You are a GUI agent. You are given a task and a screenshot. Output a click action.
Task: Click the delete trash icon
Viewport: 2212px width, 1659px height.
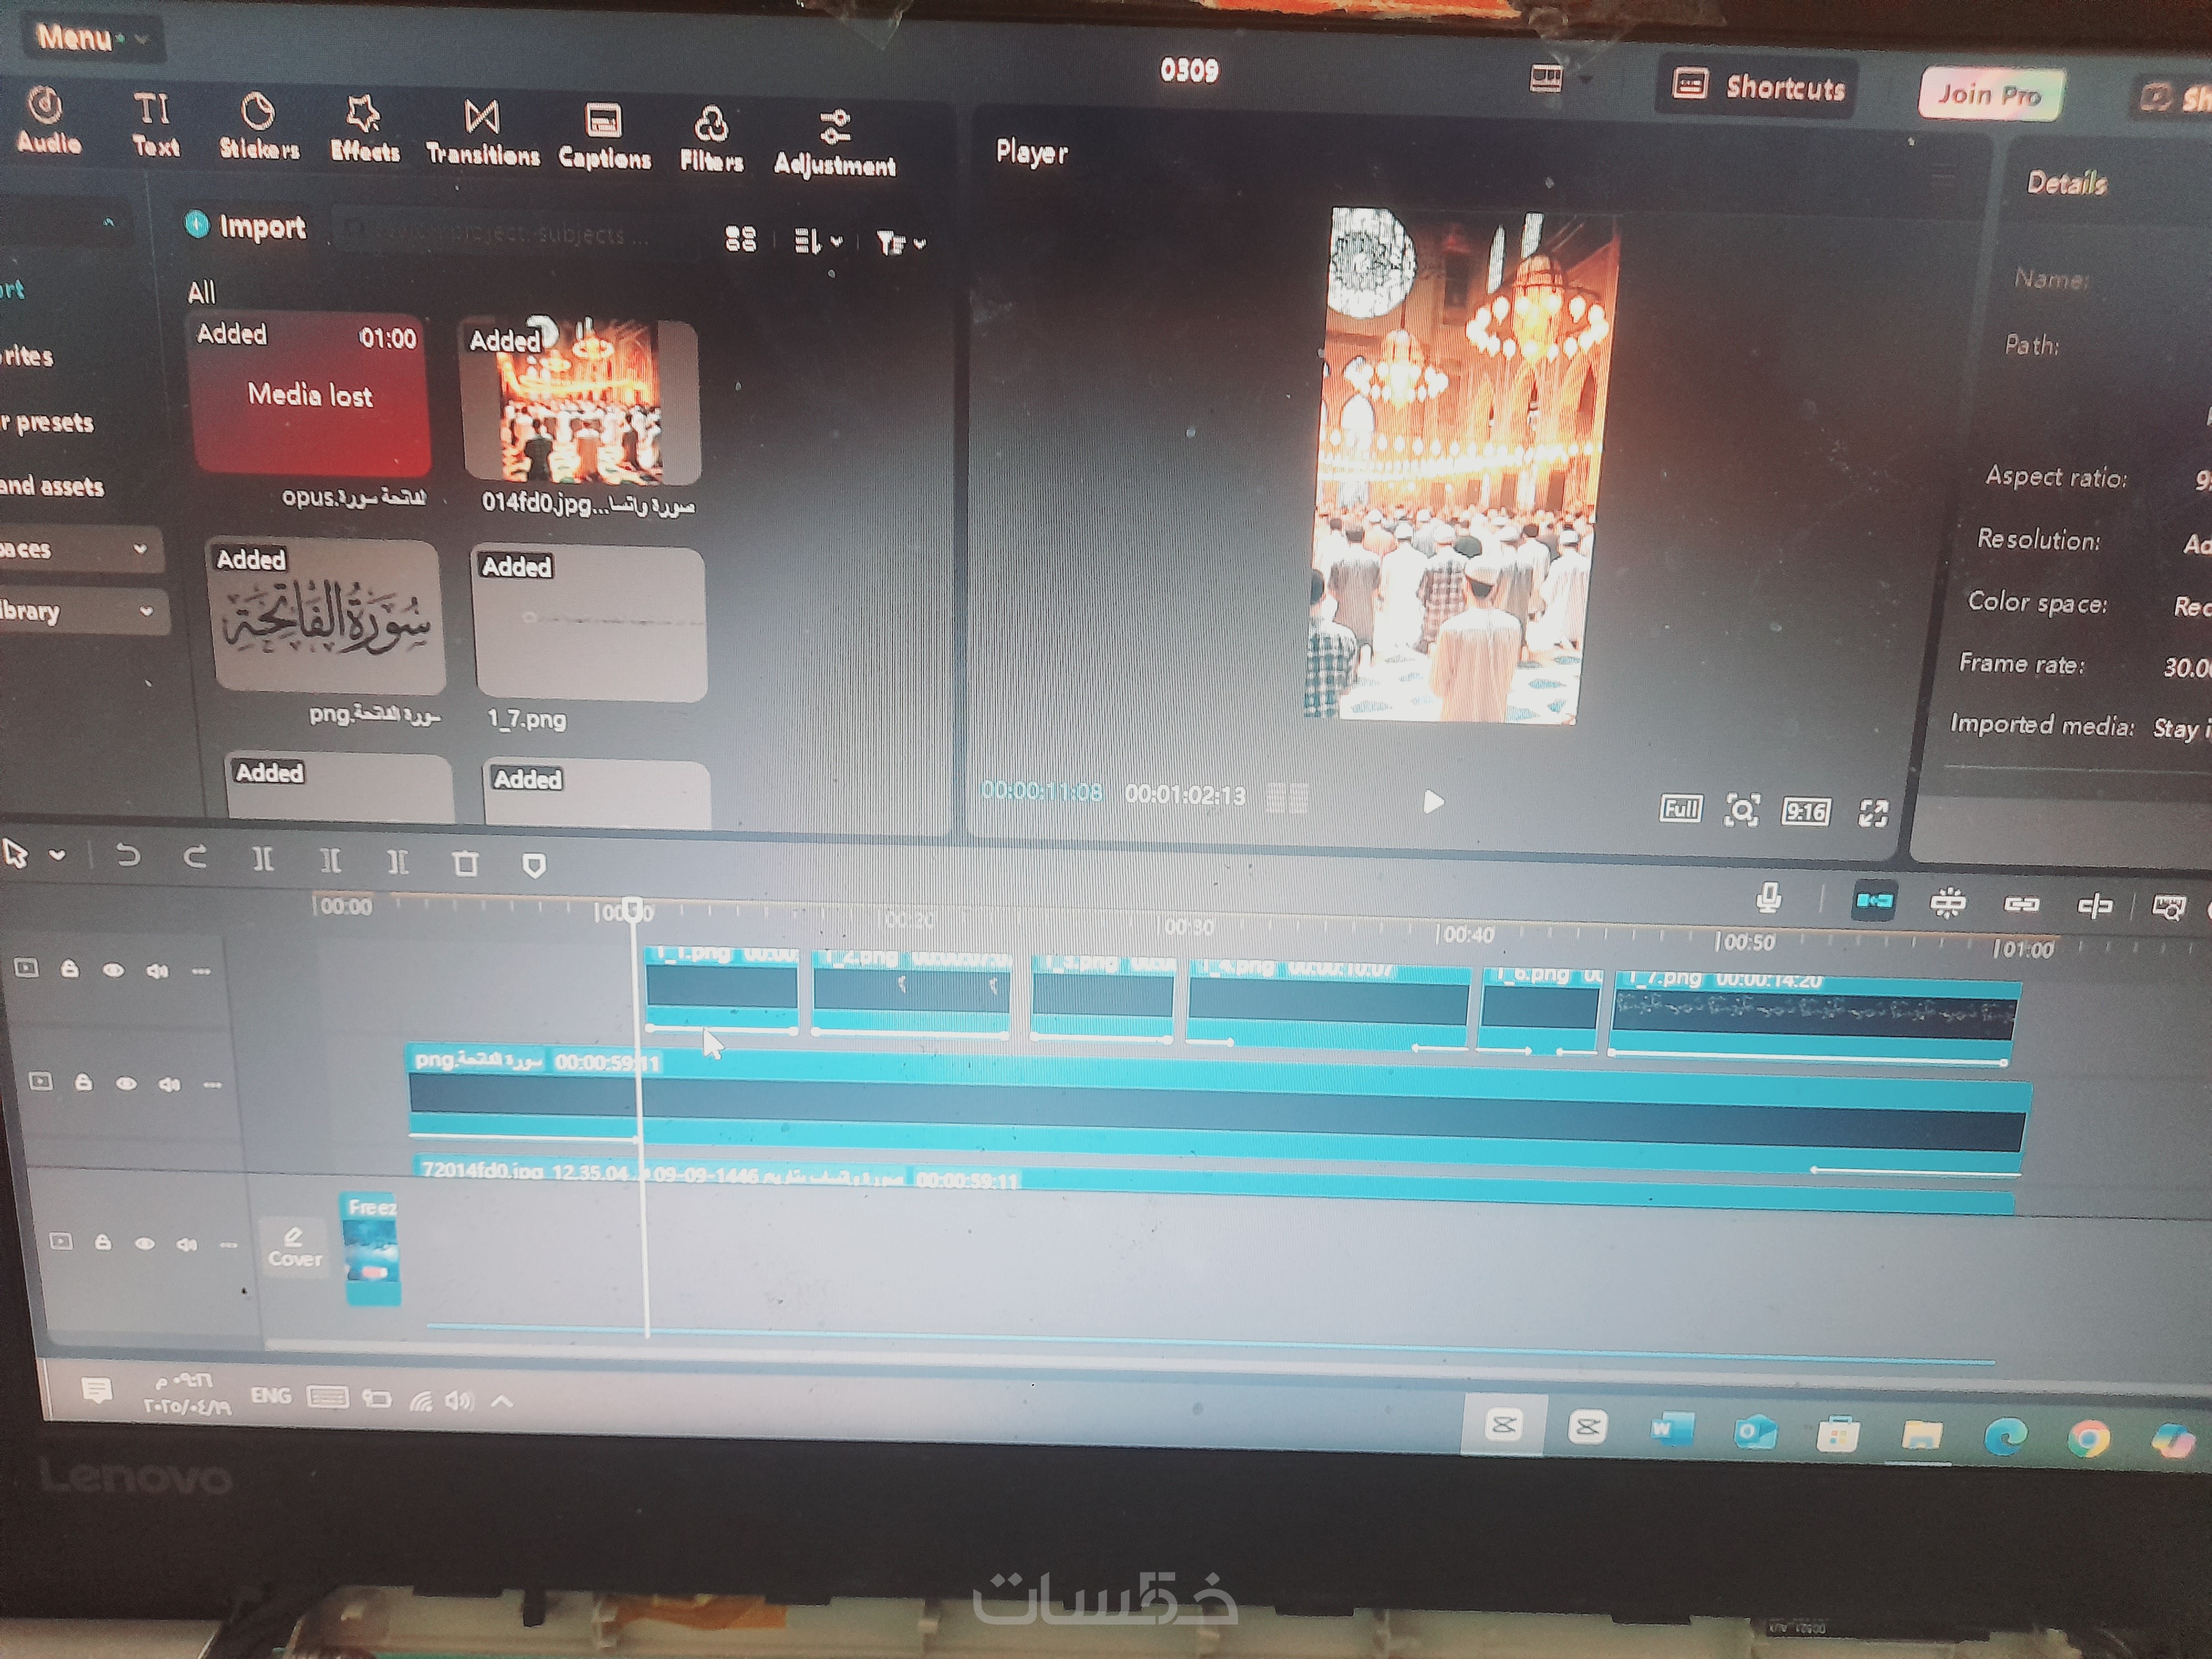[466, 863]
